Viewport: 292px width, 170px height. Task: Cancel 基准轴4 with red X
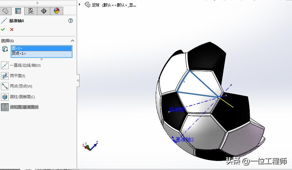pos(12,29)
